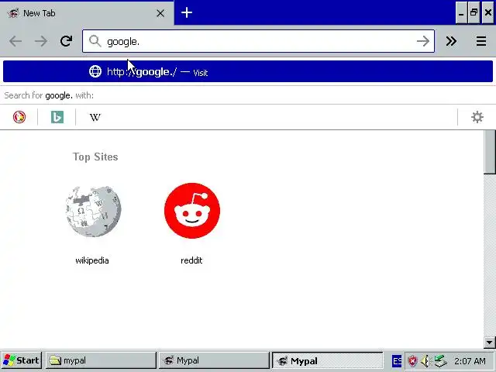Switch to the active Mypal taskbar window
496x372 pixels.
[x=327, y=360]
